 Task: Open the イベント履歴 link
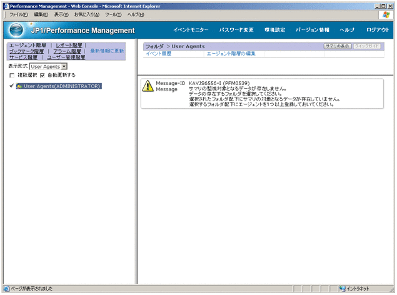(159, 54)
